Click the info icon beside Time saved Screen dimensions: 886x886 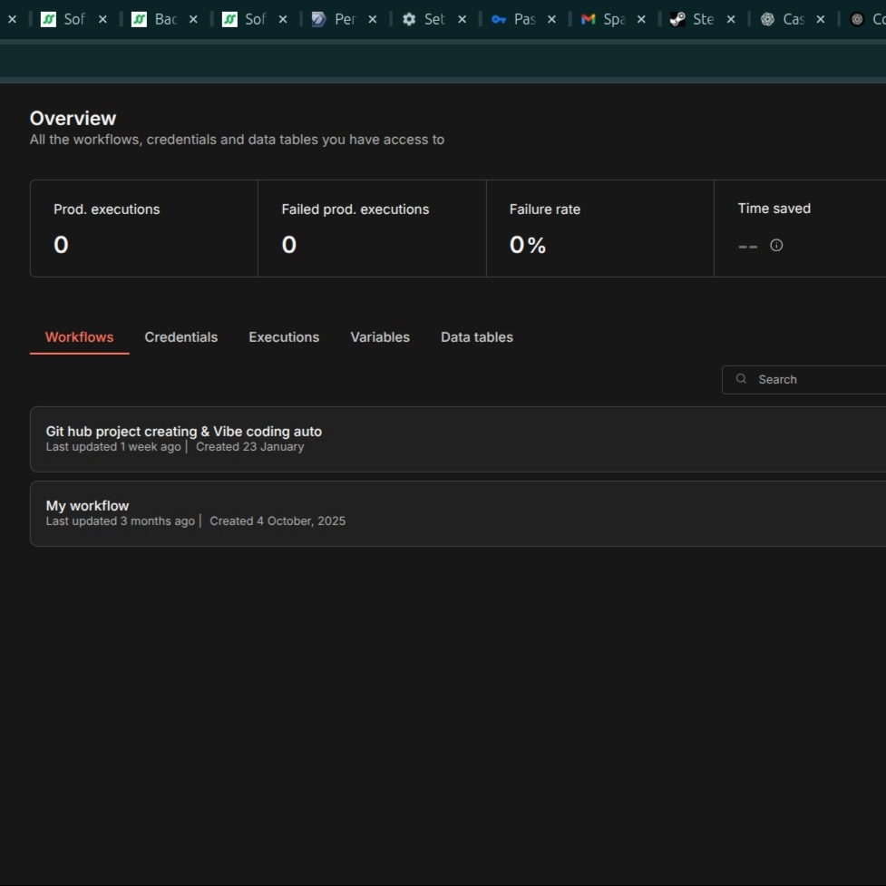point(776,245)
